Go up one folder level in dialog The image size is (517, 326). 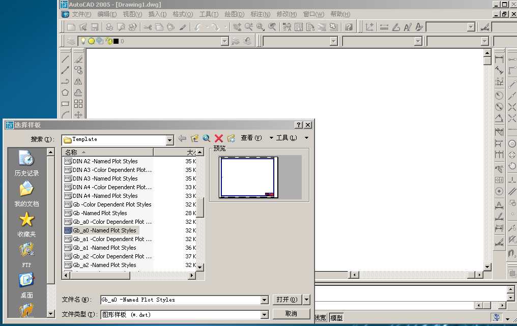(194, 138)
